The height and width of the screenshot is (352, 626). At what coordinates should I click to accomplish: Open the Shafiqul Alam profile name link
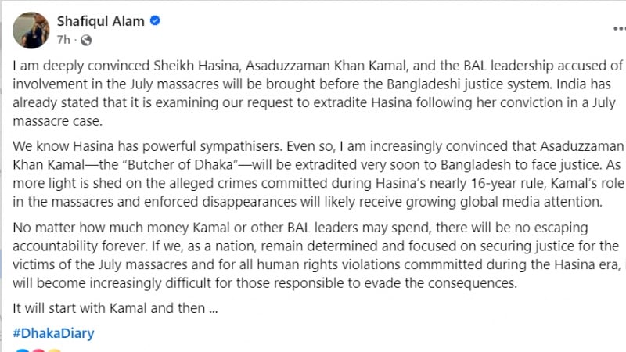click(99, 21)
